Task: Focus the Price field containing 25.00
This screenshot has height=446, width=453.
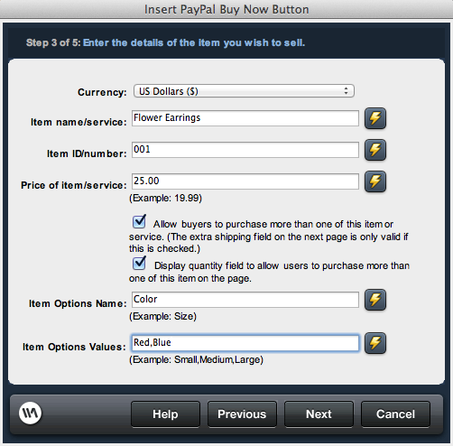Action: coord(245,181)
